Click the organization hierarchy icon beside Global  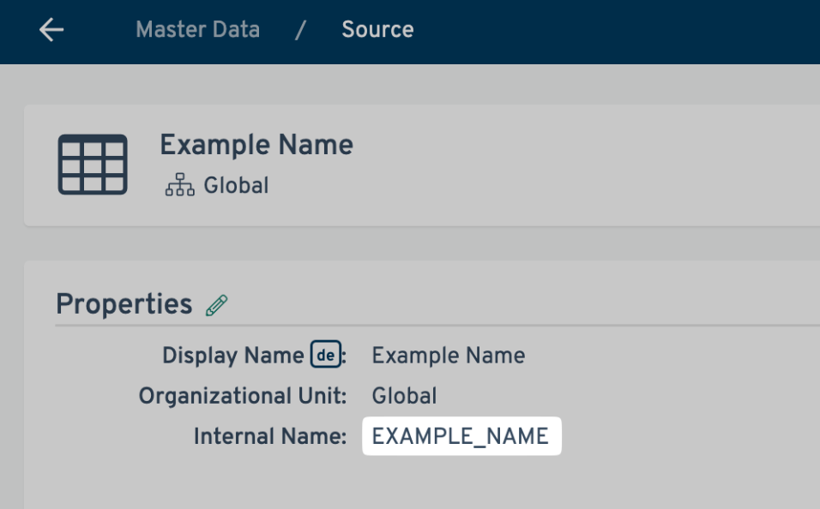coord(179,185)
